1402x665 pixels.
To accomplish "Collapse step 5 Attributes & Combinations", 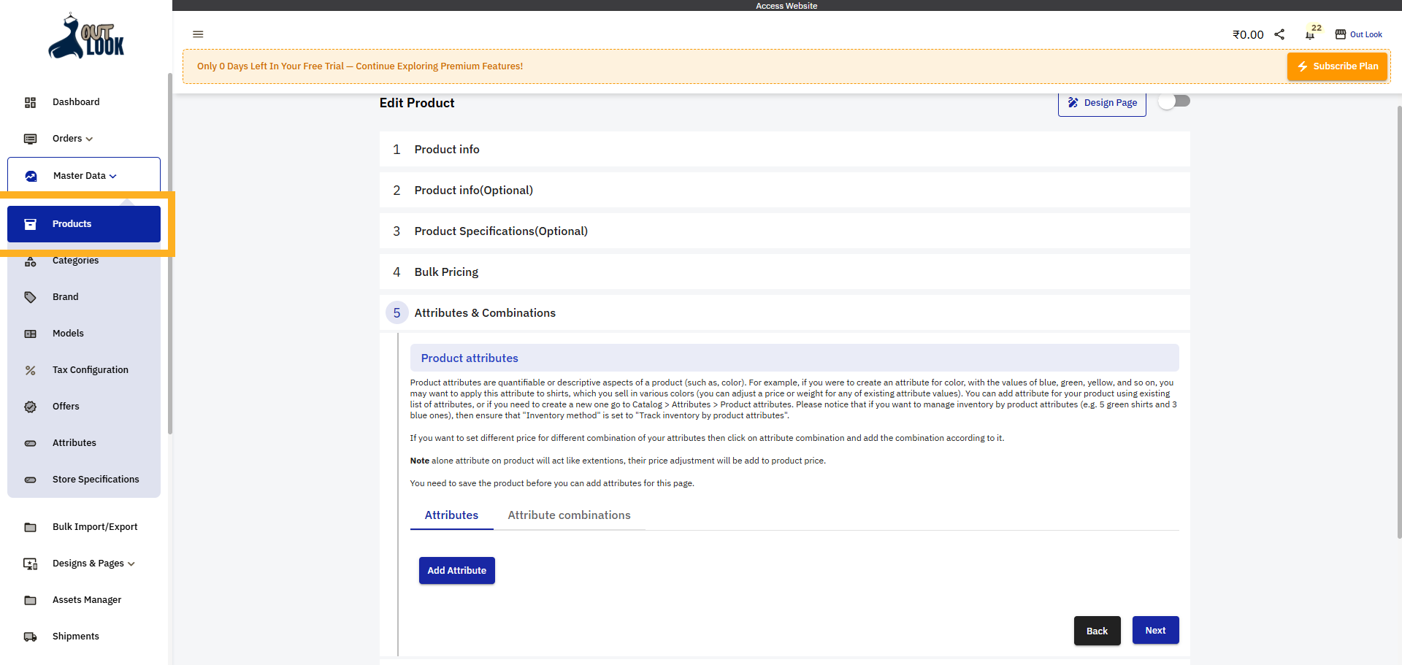I will (784, 312).
